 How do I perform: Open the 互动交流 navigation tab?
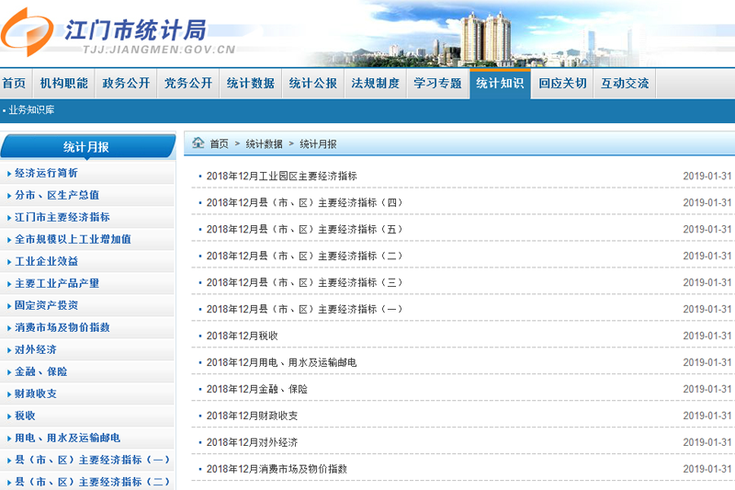point(625,84)
